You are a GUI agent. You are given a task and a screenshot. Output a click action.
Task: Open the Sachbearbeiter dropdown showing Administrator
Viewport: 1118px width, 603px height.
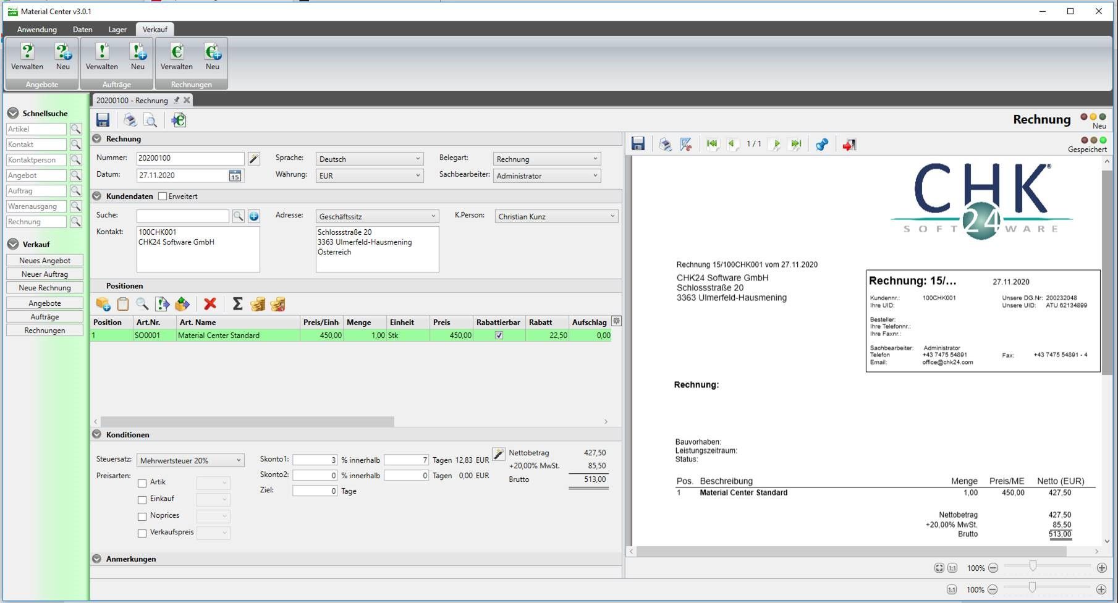[x=547, y=175]
